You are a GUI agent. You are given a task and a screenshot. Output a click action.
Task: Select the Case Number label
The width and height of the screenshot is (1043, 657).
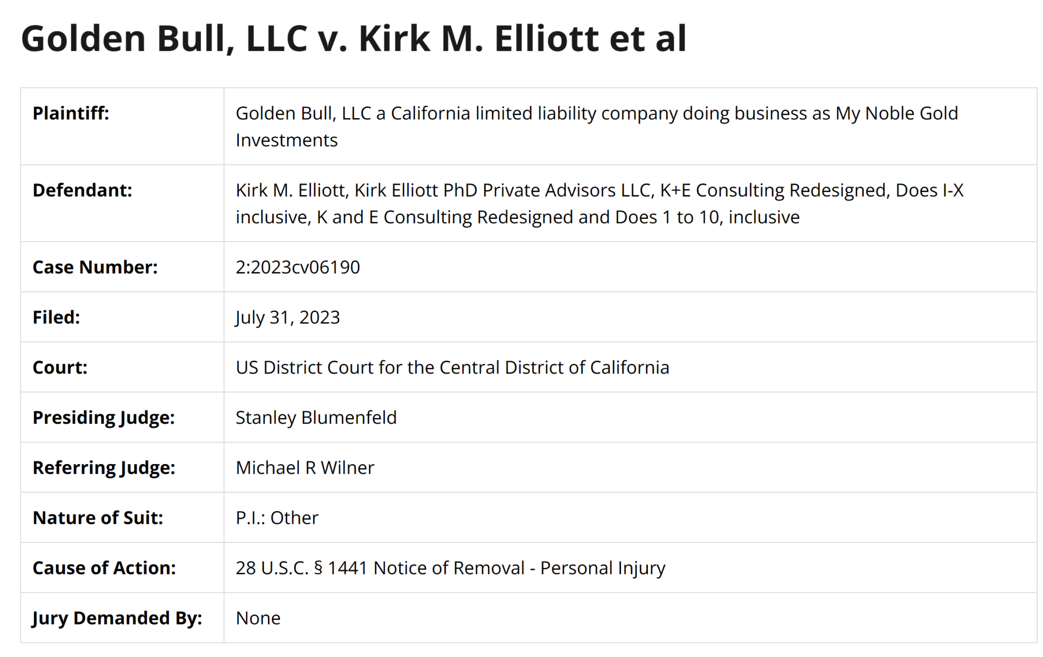click(x=95, y=267)
